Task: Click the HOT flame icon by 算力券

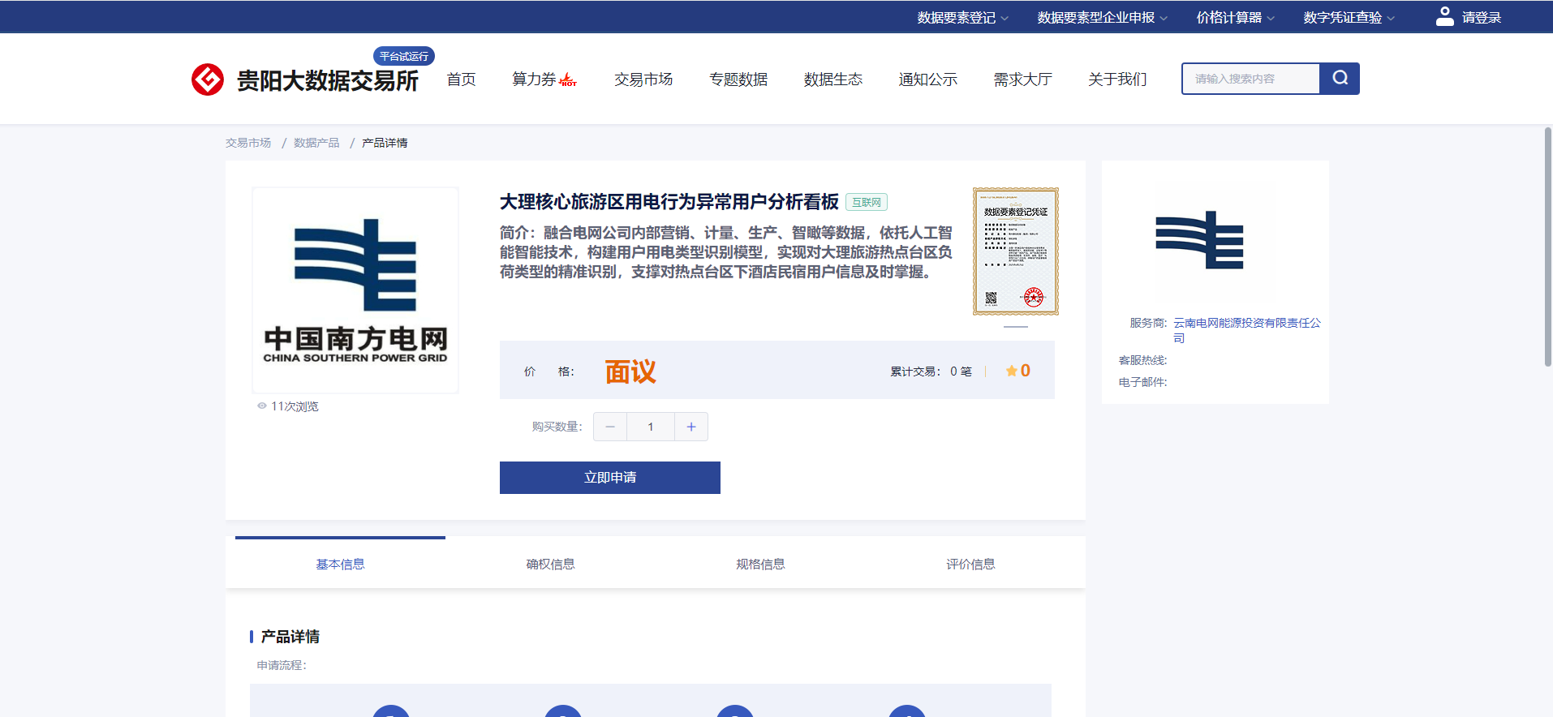Action: (568, 79)
